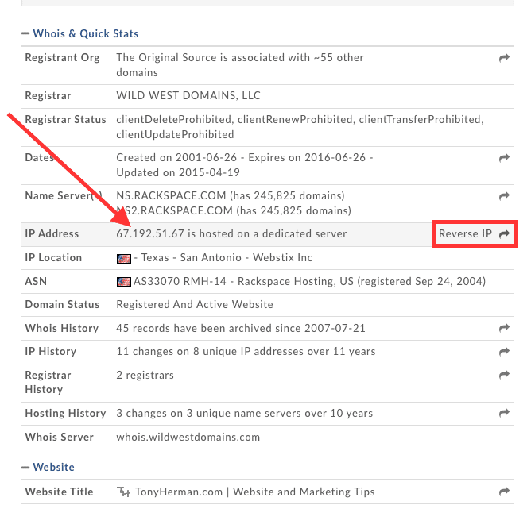This screenshot has height=505, width=531.
Task: Click the Whois Server row label
Action: coord(60,437)
